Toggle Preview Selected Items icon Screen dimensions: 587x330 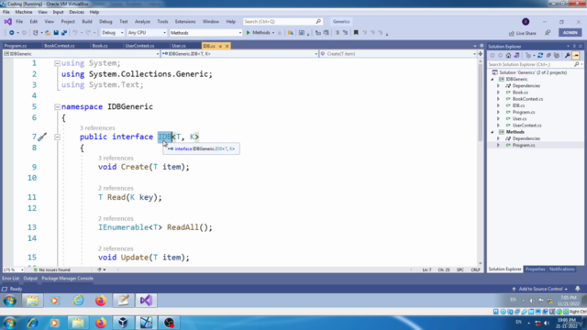(576, 55)
